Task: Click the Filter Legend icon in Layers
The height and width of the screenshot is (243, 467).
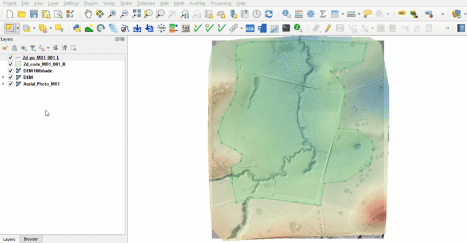Action: click(33, 48)
